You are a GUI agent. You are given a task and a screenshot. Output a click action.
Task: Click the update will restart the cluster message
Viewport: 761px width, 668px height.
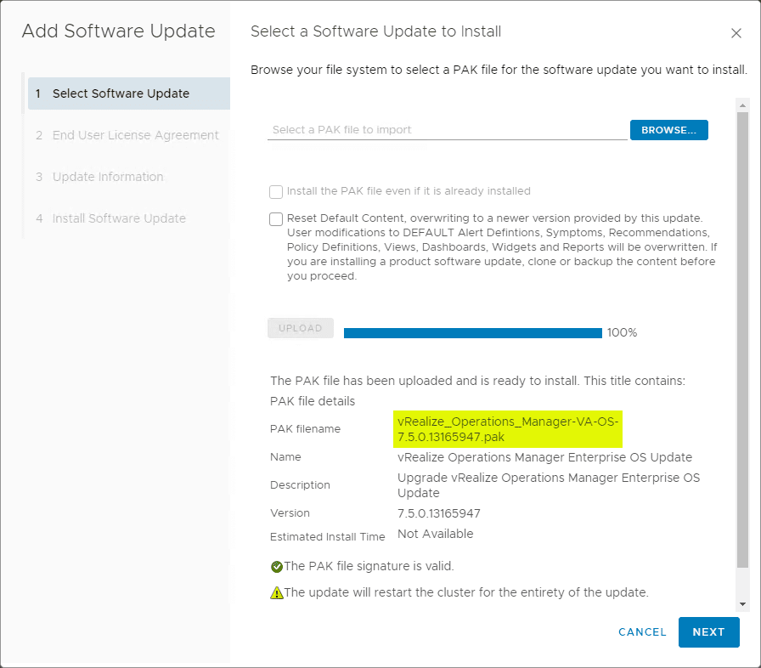466,592
